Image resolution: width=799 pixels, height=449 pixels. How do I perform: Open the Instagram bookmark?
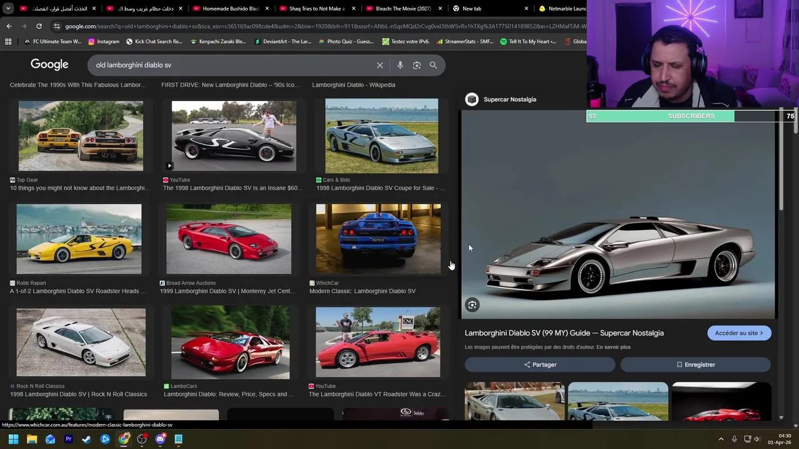(104, 41)
